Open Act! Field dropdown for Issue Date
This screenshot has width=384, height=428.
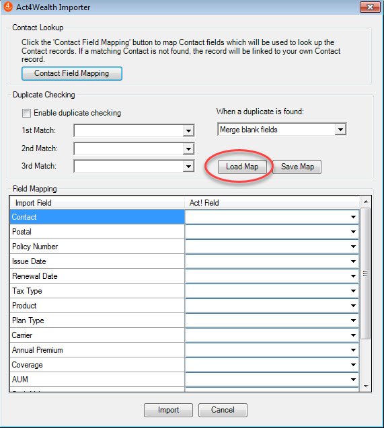[x=353, y=261]
